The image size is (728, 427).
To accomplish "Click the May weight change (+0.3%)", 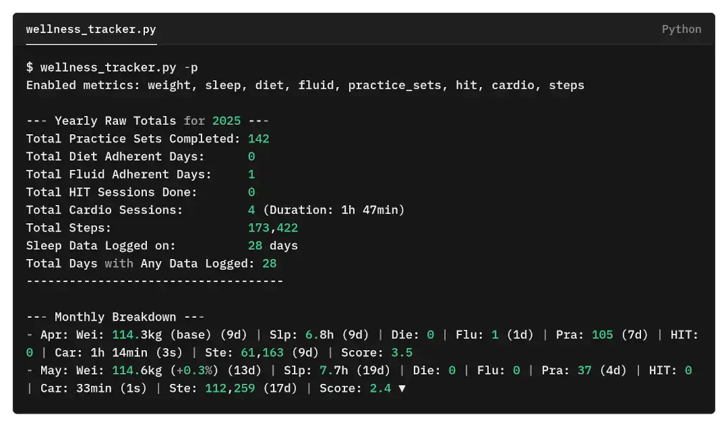I will pyautogui.click(x=194, y=370).
